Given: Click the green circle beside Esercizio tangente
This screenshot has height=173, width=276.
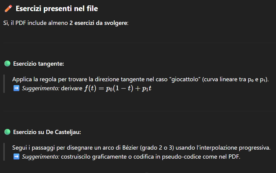Looking at the screenshot, I should [x=7, y=64].
